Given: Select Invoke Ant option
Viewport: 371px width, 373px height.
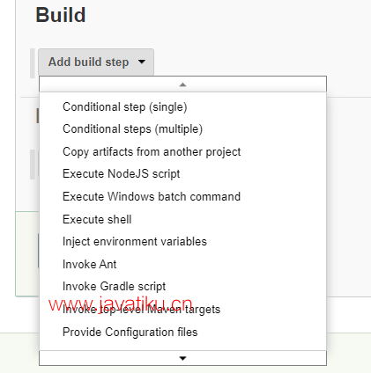Looking at the screenshot, I should [90, 264].
